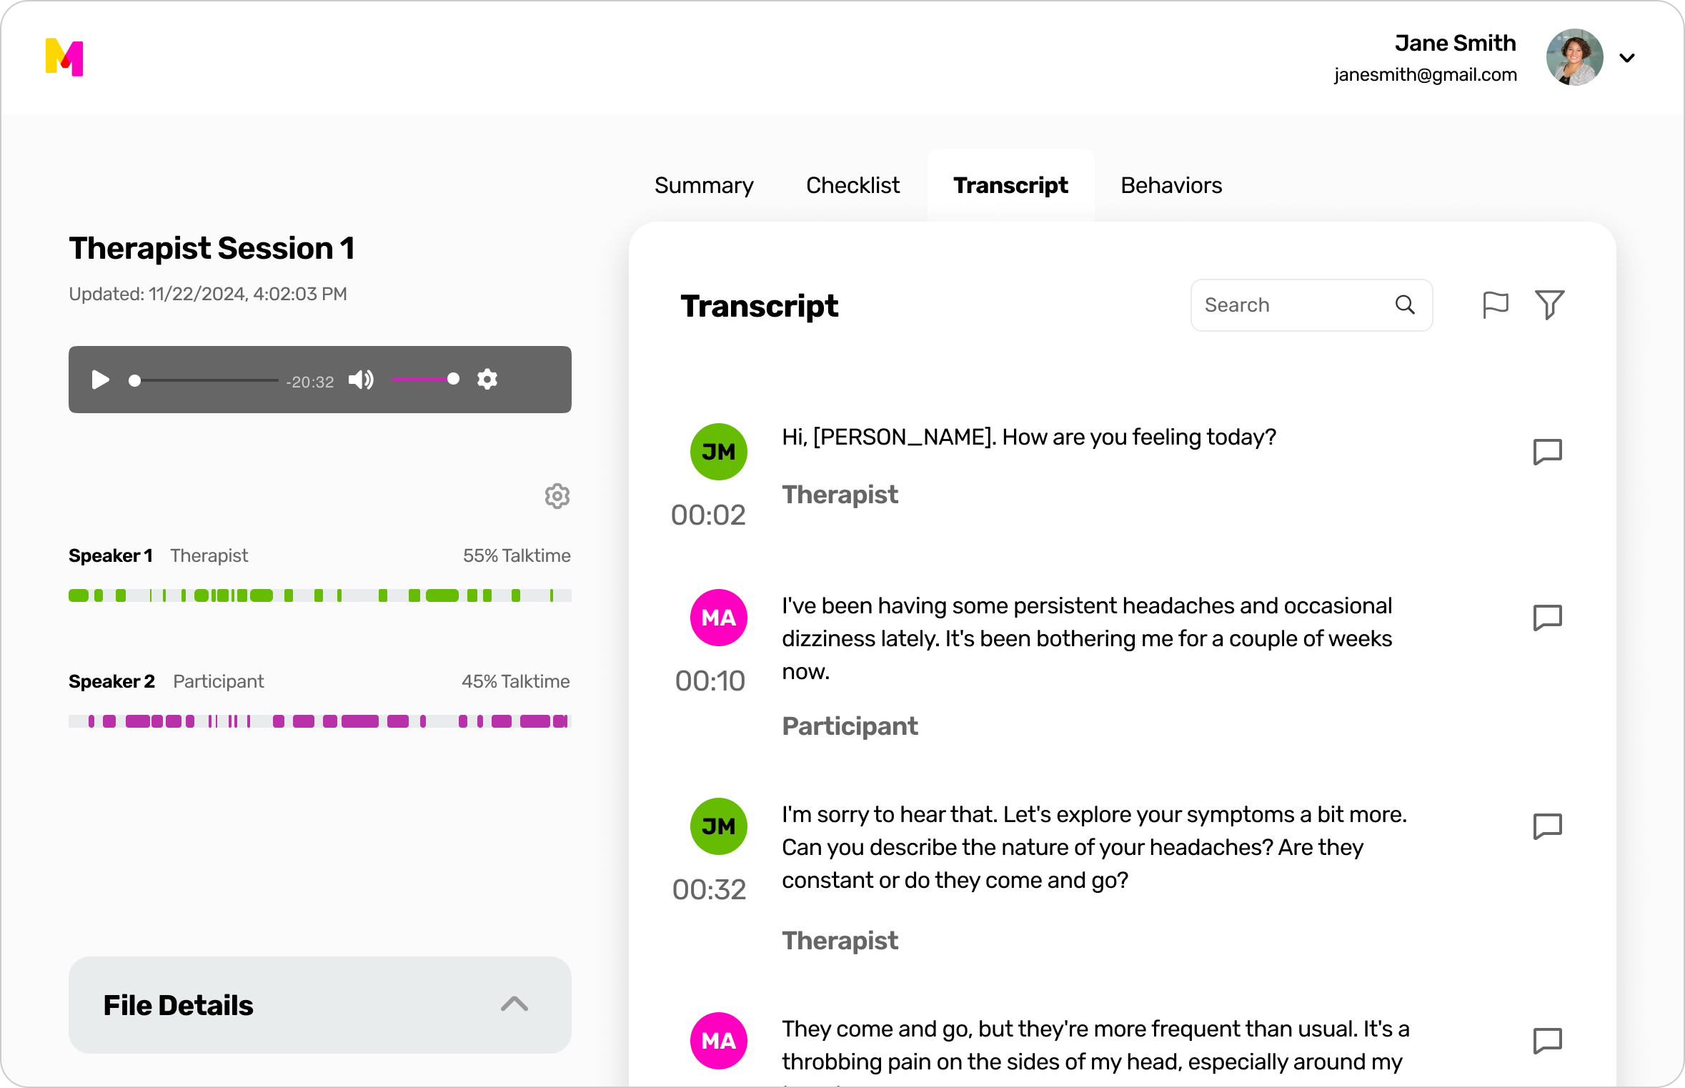
Task: Click the JM avatar at 00:02
Action: pos(718,451)
